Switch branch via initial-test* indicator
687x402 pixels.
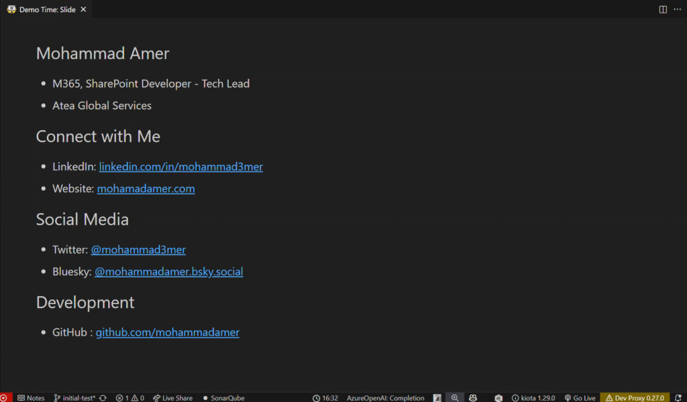click(74, 397)
